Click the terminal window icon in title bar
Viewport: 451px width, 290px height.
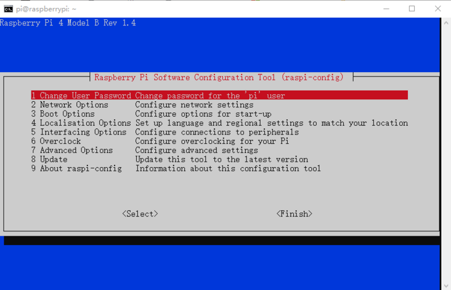pyautogui.click(x=8, y=9)
